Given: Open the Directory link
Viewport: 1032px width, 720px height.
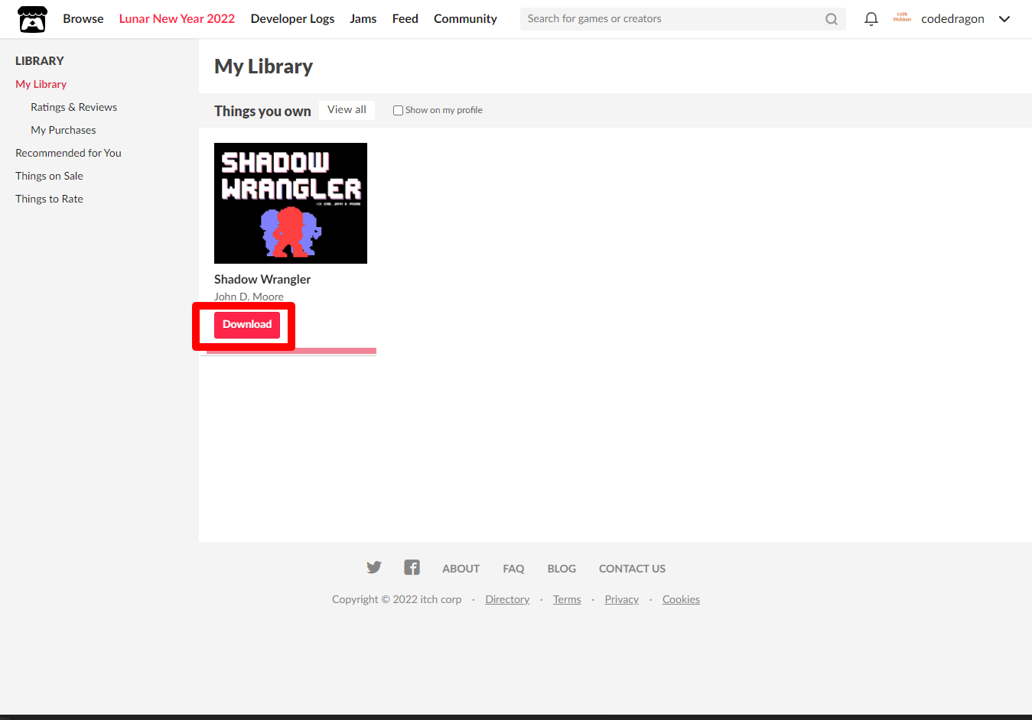Looking at the screenshot, I should (507, 599).
